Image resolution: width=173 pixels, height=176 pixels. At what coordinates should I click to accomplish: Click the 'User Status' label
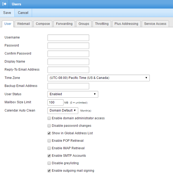13,94
